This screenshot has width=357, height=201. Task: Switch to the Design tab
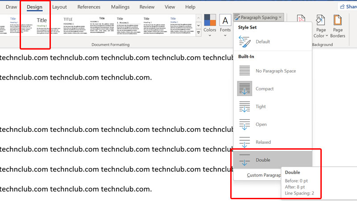tap(34, 7)
